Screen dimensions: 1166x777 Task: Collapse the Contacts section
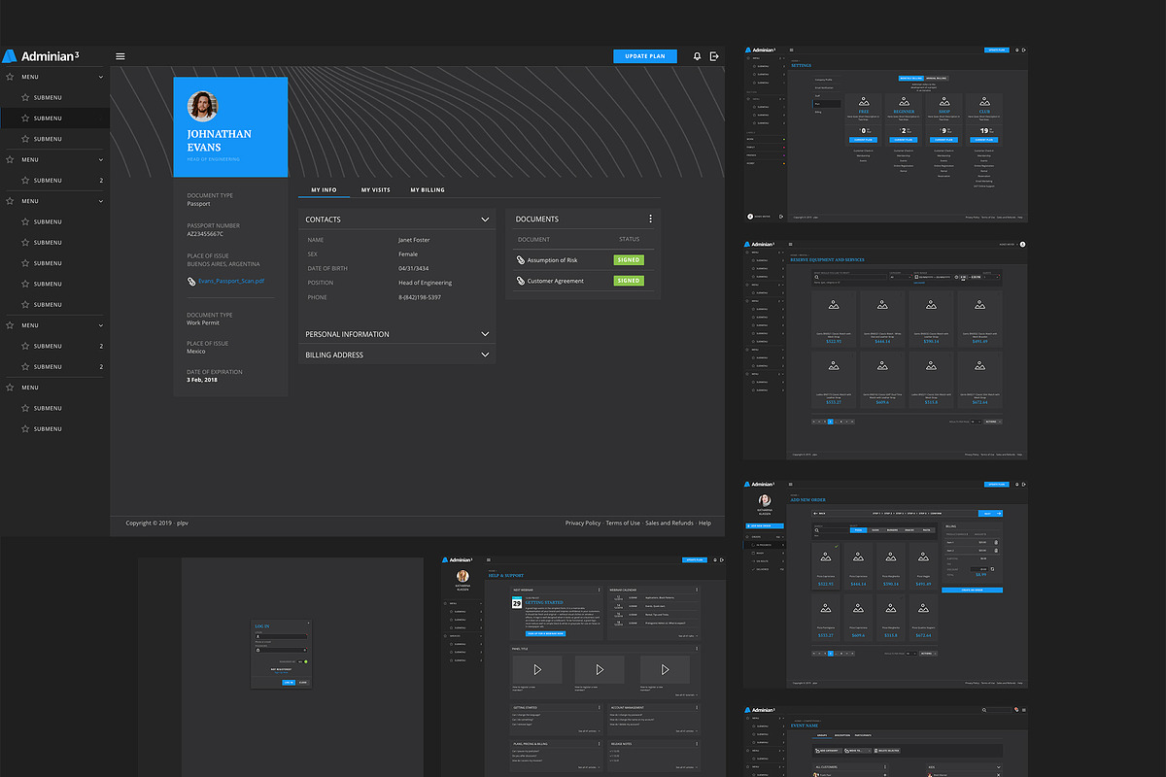point(485,220)
